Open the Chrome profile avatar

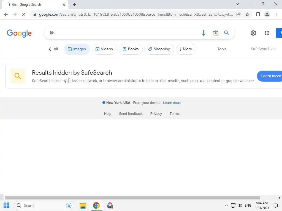pyautogui.click(x=267, y=14)
